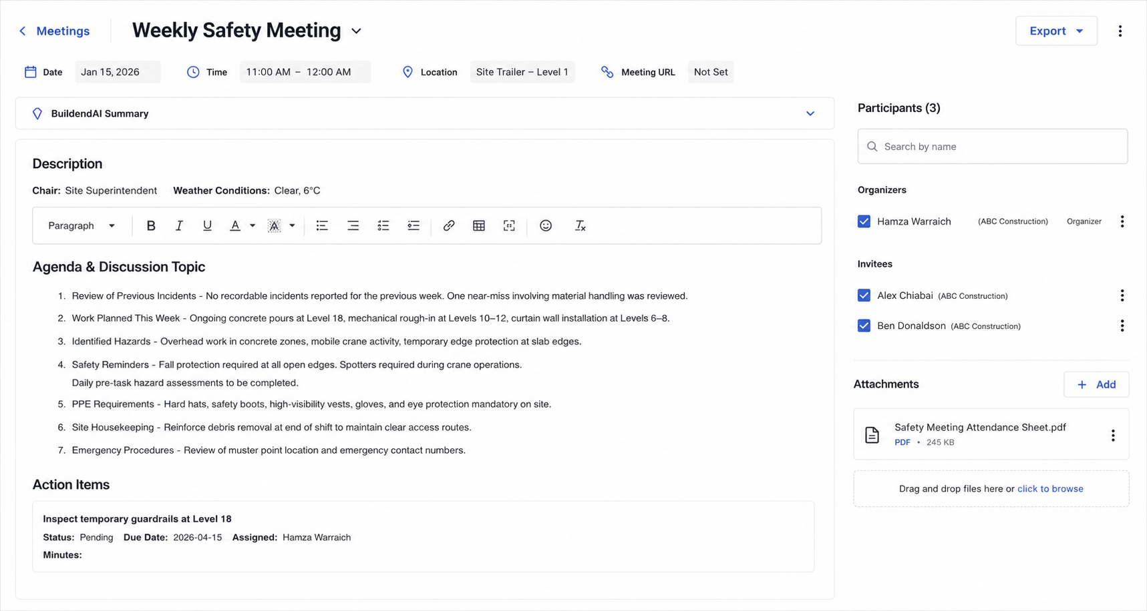The image size is (1147, 611).
Task: Edit the Jan 15, 2026 date field
Action: tap(118, 72)
